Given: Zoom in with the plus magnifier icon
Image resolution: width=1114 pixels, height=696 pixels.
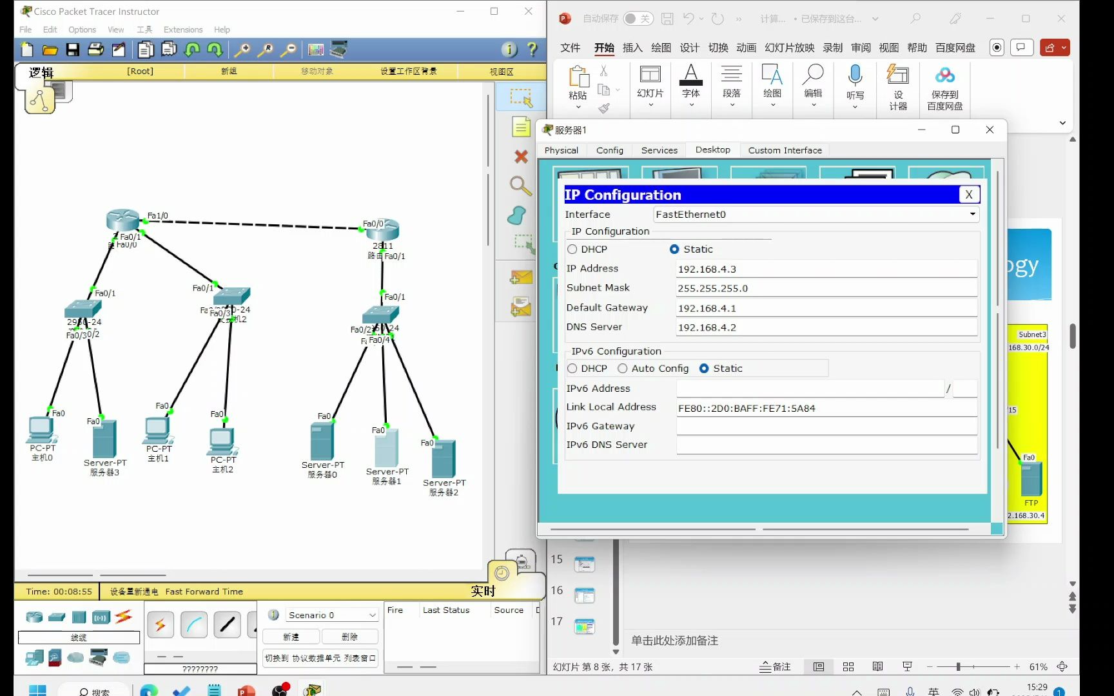Looking at the screenshot, I should click(x=242, y=50).
